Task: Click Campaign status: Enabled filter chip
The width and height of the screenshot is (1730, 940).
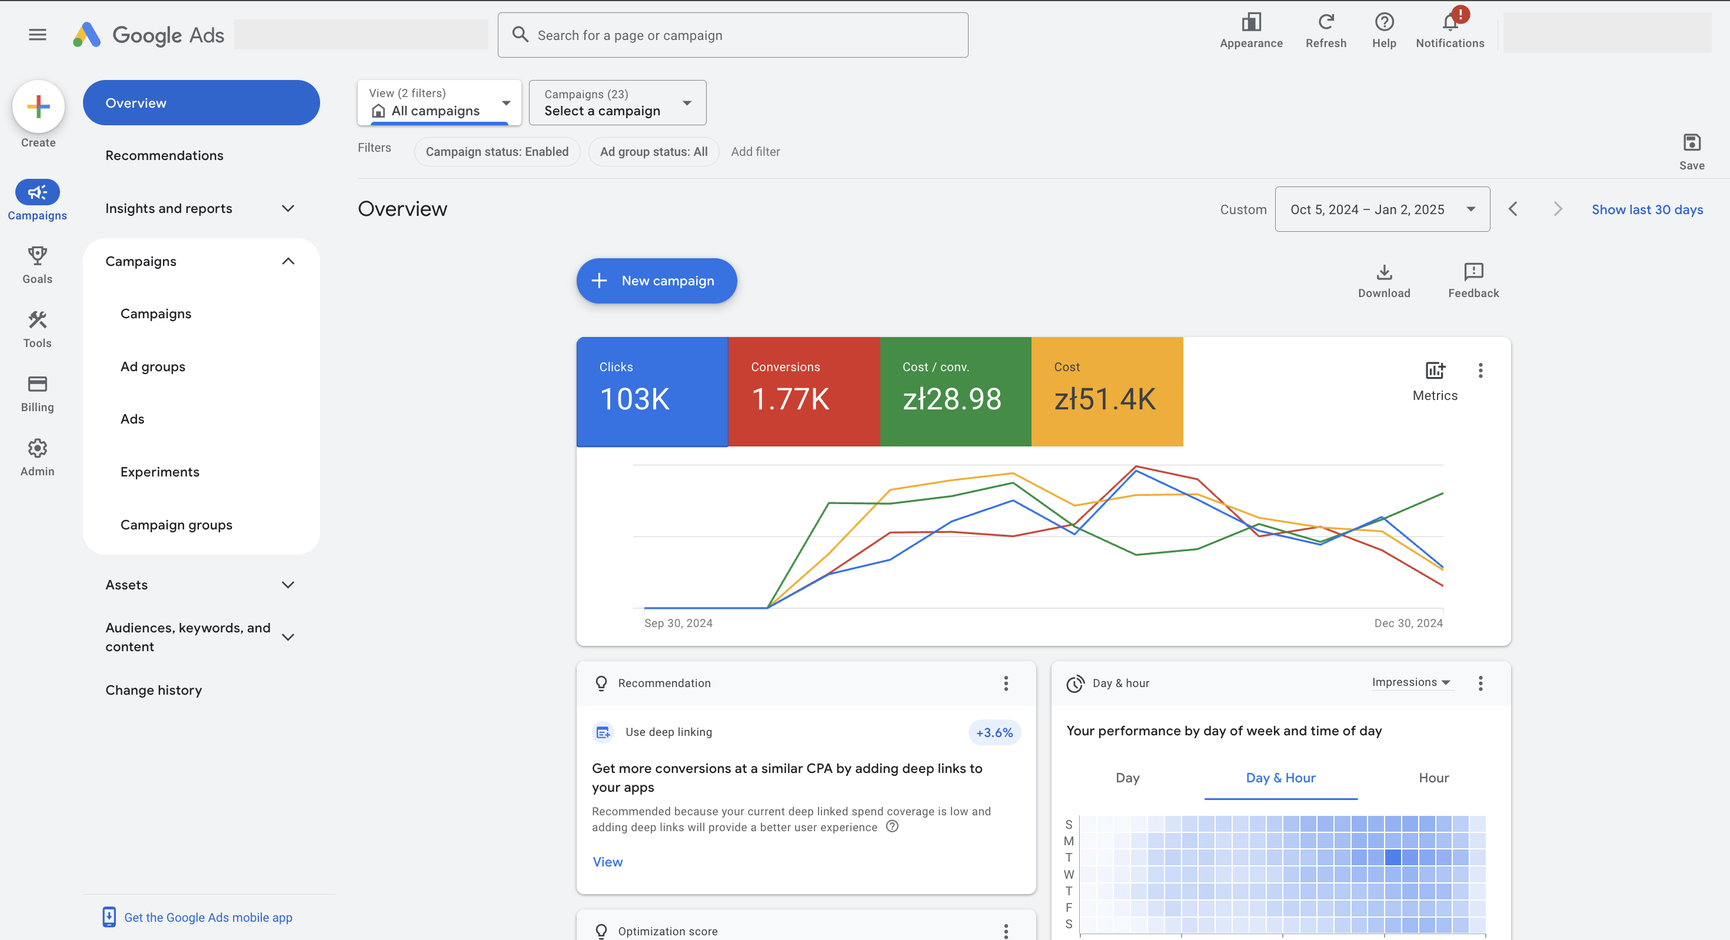Action: click(x=497, y=152)
